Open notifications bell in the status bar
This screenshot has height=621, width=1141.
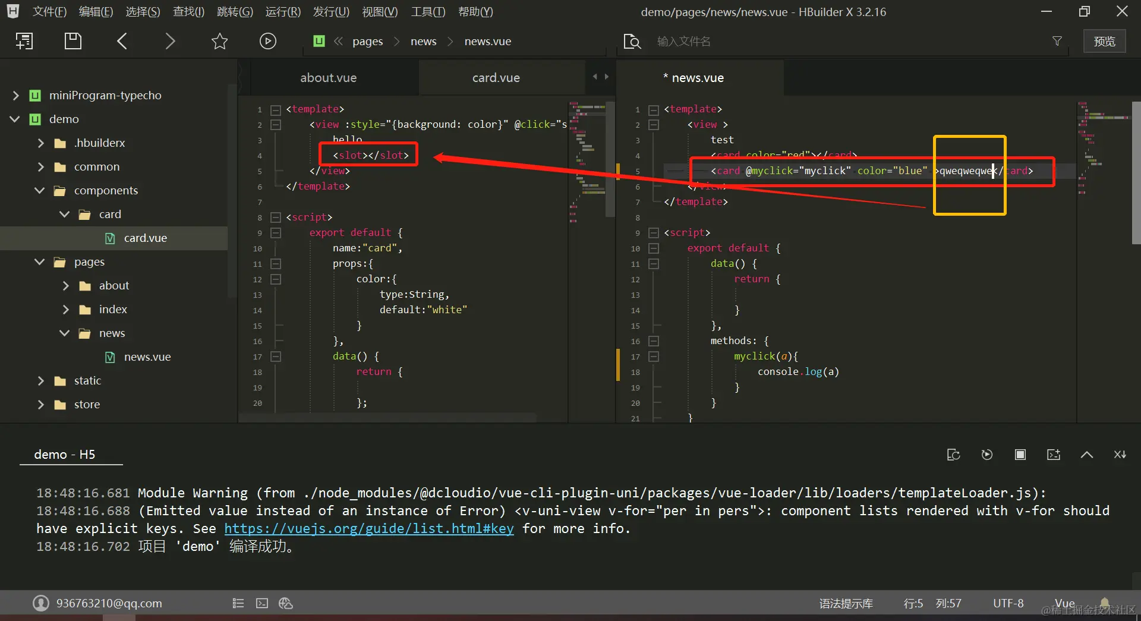coord(1105,603)
